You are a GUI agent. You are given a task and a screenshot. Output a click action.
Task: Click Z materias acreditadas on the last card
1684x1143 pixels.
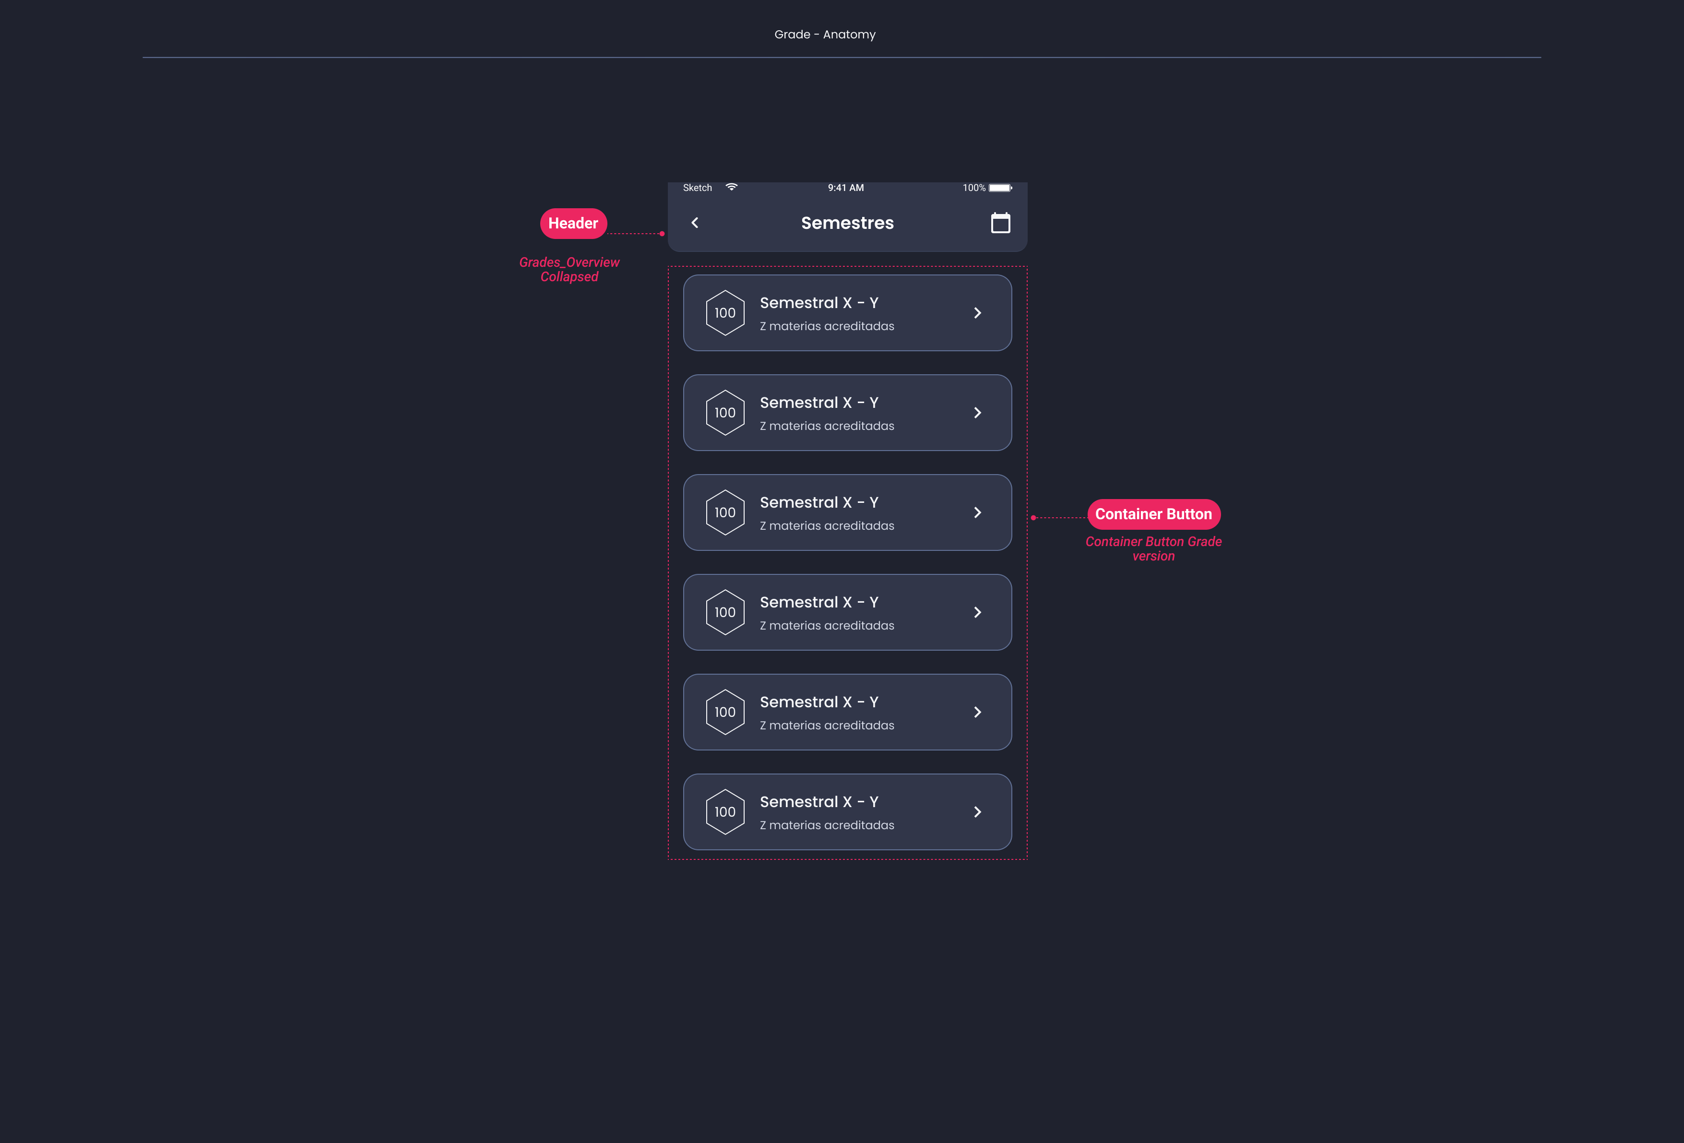tap(827, 825)
